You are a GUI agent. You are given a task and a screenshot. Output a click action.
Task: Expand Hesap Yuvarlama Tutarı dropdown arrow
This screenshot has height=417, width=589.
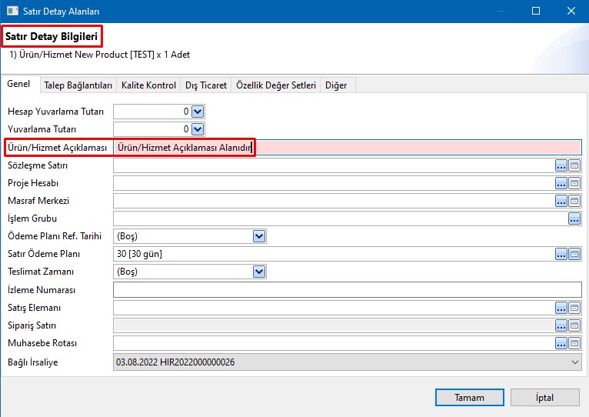[x=197, y=112]
